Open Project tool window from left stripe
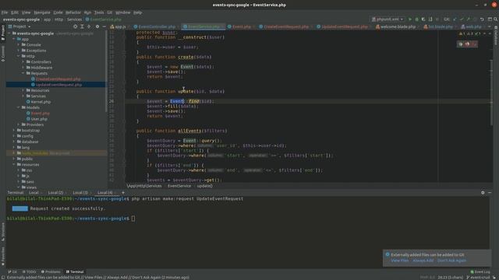The height and width of the screenshot is (280, 499). pos(3,33)
